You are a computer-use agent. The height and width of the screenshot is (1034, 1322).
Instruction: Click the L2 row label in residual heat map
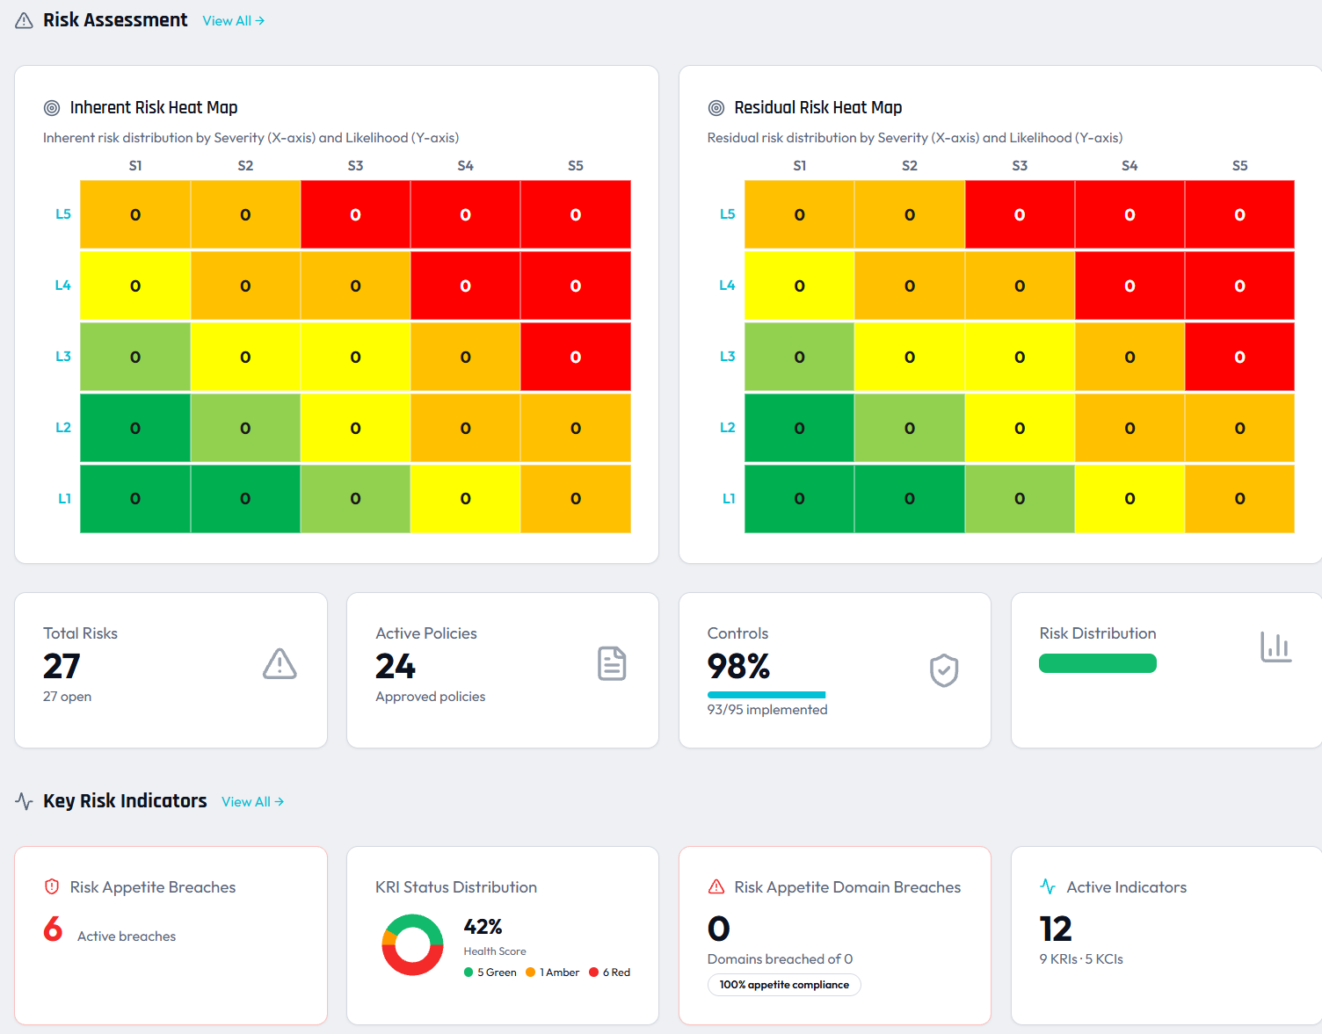click(728, 428)
